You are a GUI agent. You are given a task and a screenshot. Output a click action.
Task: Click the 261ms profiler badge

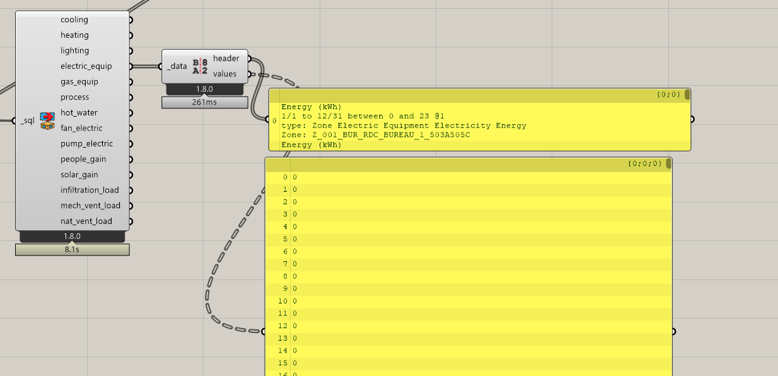pyautogui.click(x=204, y=102)
